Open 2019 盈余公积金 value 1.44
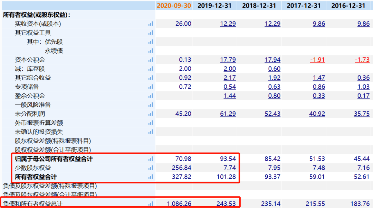The image size is (373, 208). pos(230,96)
